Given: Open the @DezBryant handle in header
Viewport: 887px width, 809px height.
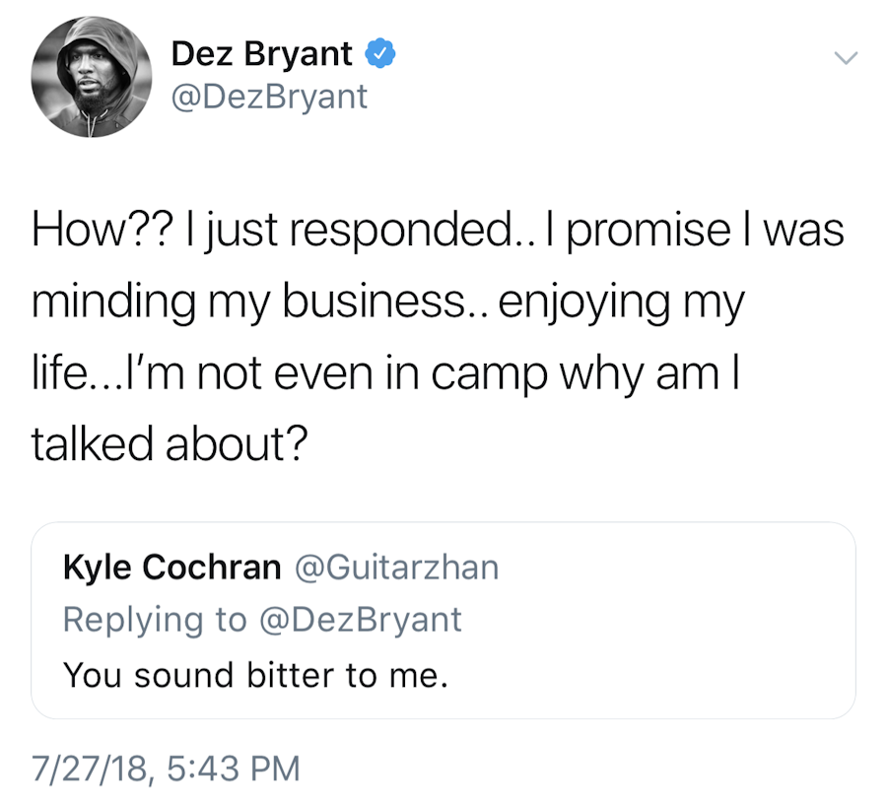Looking at the screenshot, I should (x=269, y=97).
